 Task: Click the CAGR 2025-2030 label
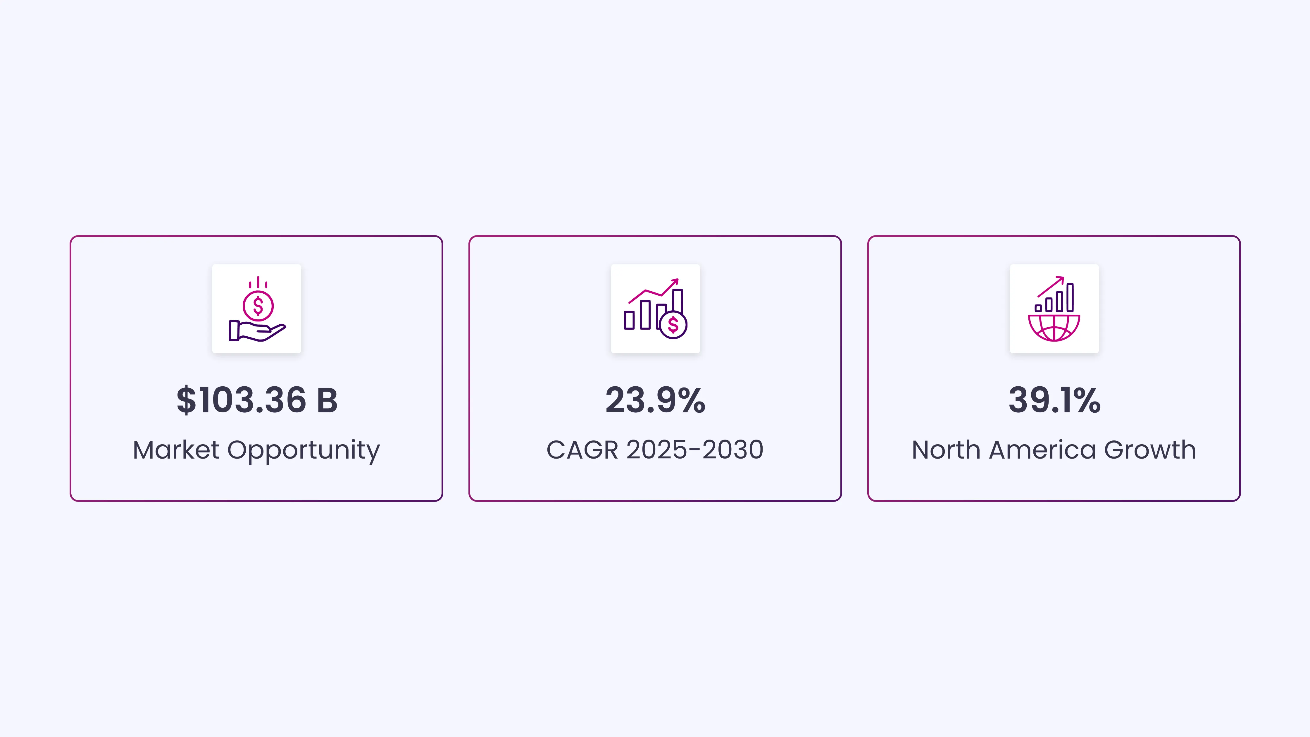(x=656, y=450)
